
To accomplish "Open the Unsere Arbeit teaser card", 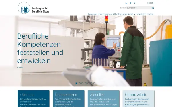I will 138,99.
